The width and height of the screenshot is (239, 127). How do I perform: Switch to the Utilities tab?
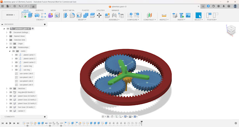pyautogui.click(x=101, y=10)
